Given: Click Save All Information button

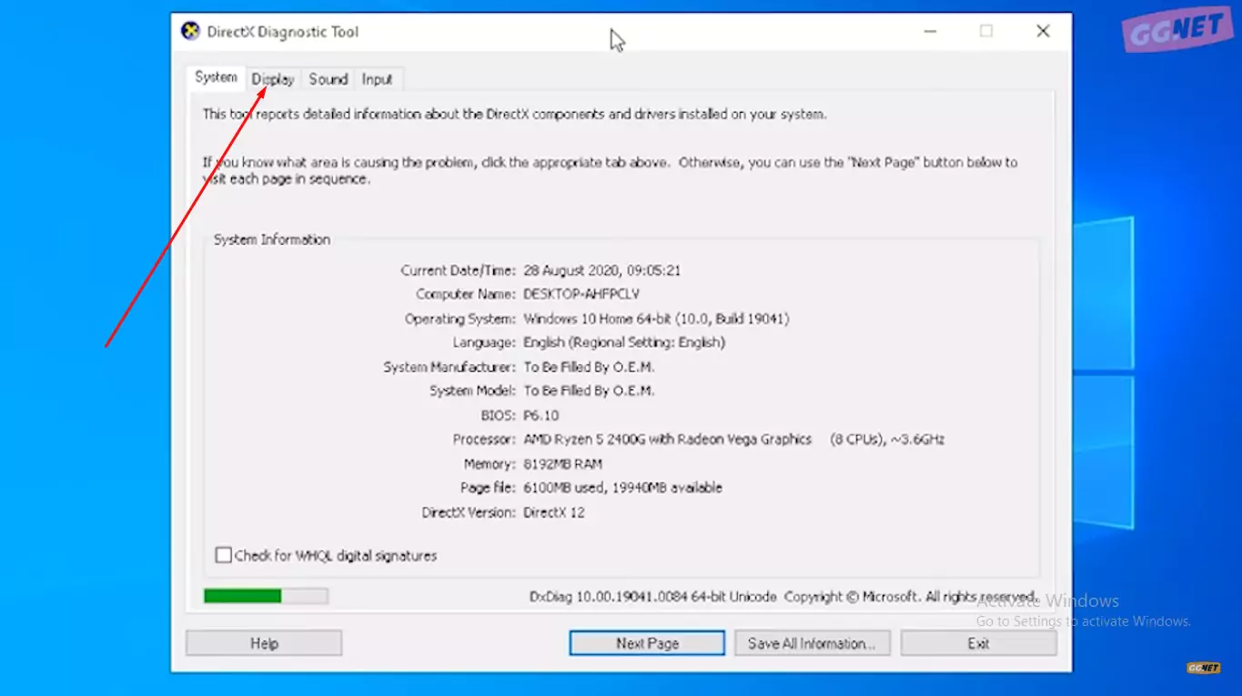Looking at the screenshot, I should pyautogui.click(x=812, y=643).
